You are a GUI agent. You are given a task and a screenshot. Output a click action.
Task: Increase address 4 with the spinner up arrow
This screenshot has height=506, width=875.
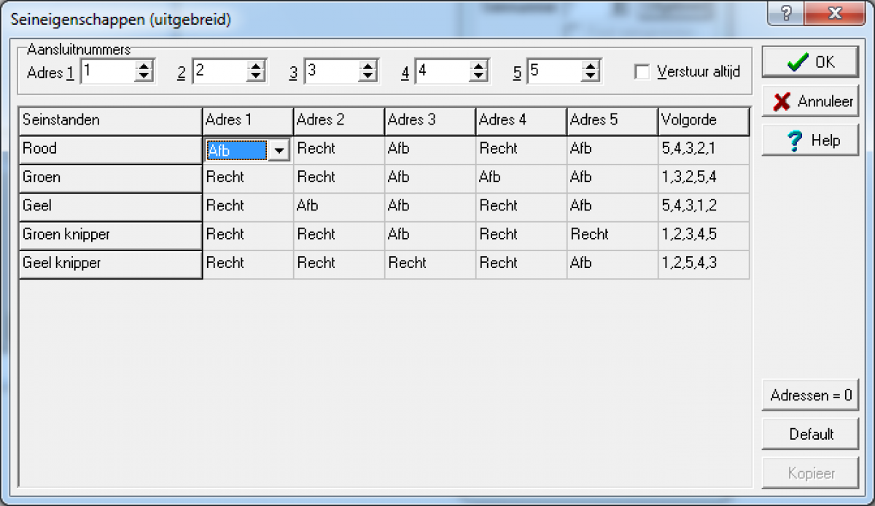point(479,66)
